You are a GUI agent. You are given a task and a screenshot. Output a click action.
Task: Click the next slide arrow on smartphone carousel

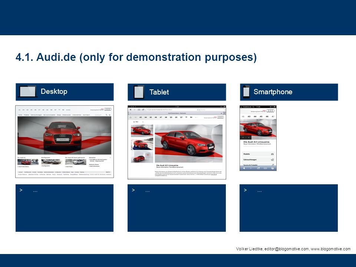(248, 137)
